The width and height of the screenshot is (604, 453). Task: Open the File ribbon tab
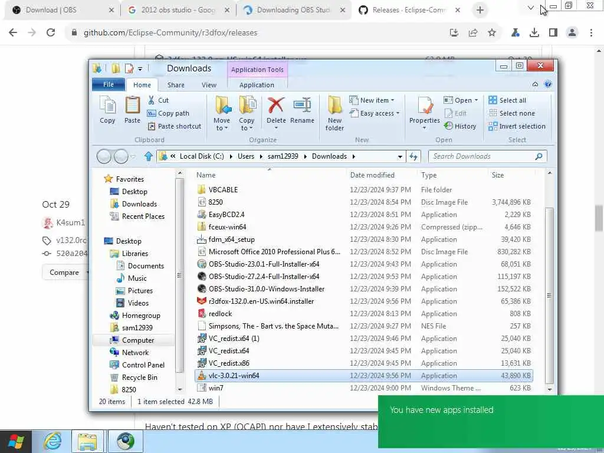click(109, 85)
